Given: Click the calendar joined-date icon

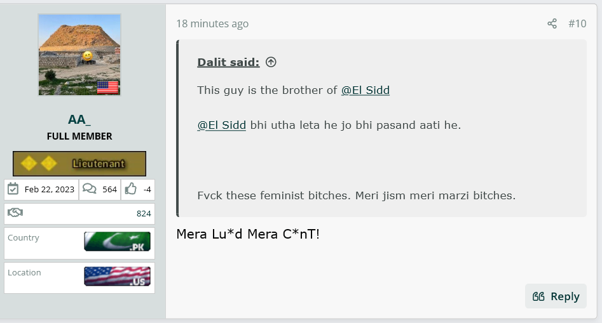Looking at the screenshot, I should click(x=13, y=189).
